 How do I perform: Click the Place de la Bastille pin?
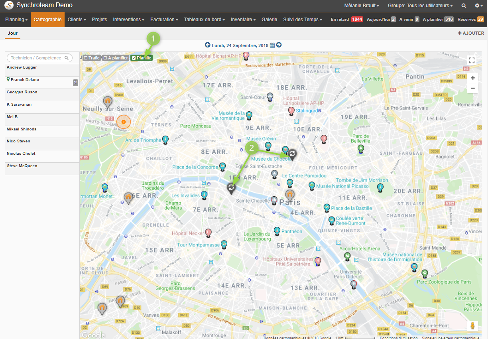[327, 208]
